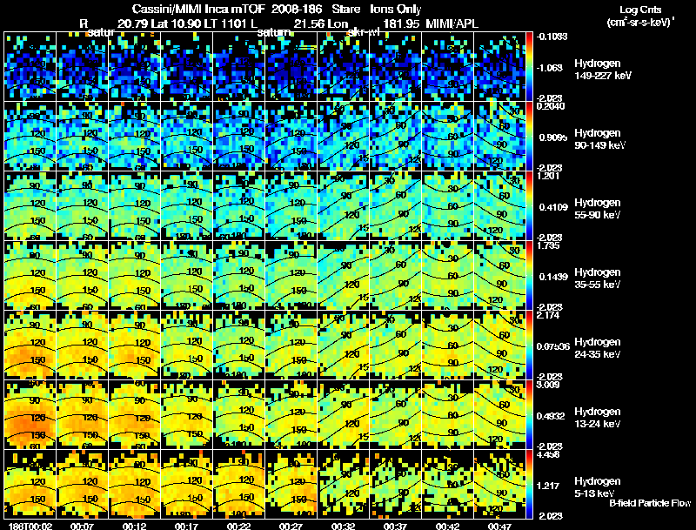Click the Hydrogen 13-24 keV color bar
The height and width of the screenshot is (530, 696).
(x=529, y=415)
